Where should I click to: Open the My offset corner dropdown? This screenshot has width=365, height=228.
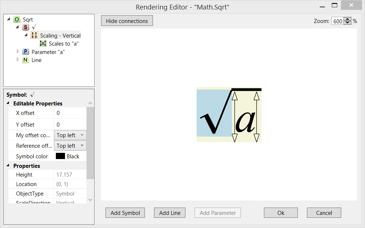(x=70, y=135)
